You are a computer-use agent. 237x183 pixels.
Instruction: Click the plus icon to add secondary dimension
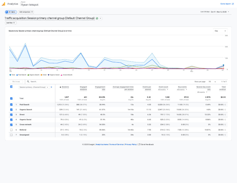click(x=52, y=87)
